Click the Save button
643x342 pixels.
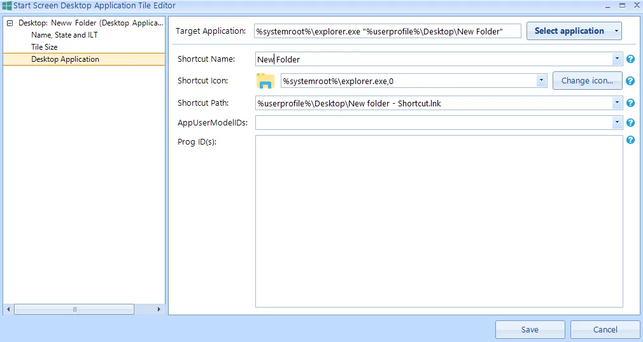[530, 329]
